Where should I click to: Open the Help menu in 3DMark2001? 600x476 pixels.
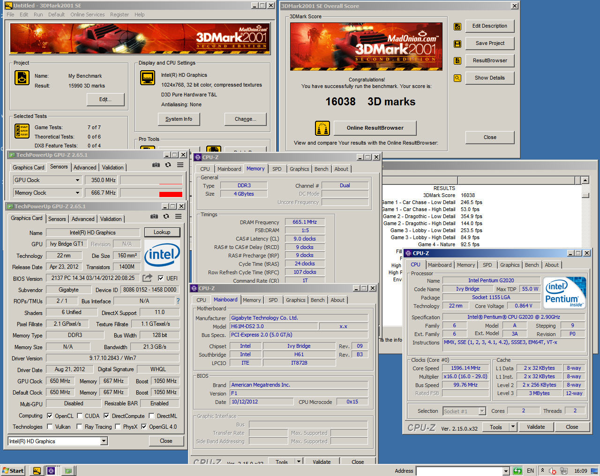(x=140, y=15)
